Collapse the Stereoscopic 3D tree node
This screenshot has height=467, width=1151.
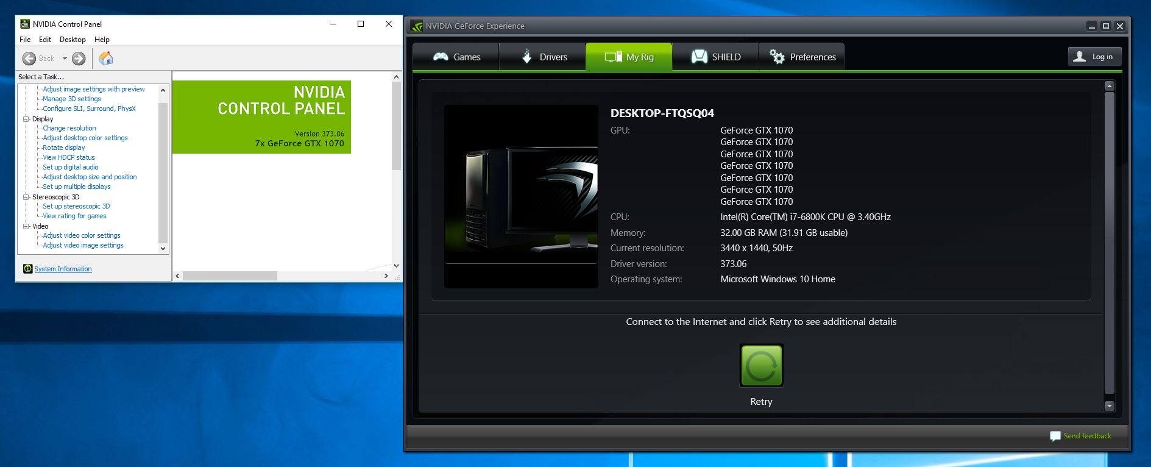[26, 197]
